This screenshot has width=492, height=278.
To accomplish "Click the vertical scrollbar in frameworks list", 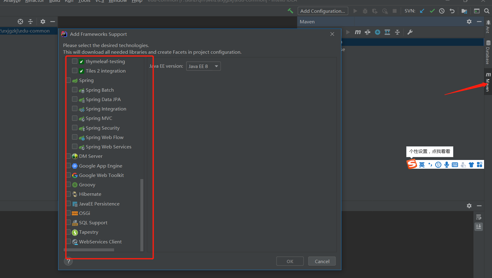I will (x=141, y=215).
